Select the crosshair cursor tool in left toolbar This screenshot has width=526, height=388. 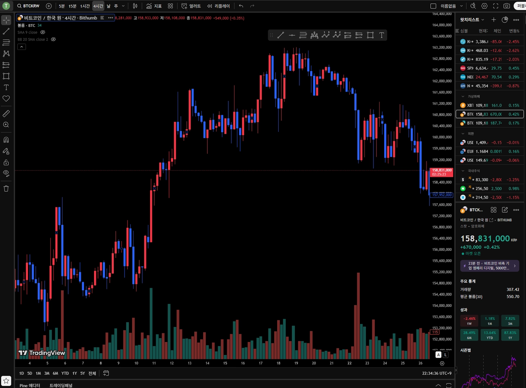click(x=6, y=20)
